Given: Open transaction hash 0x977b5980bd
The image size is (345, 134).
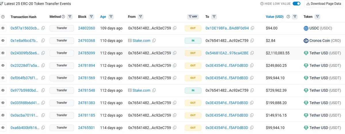Looking at the screenshot, I should 25,90.
